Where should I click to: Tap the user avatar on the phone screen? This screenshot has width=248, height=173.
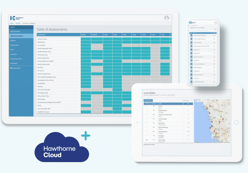(216, 23)
